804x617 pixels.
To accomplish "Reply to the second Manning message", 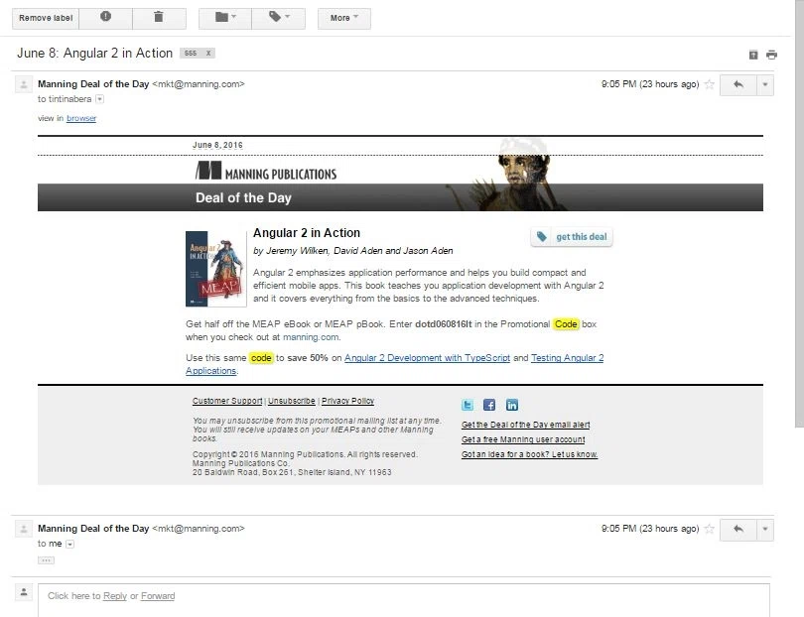I will coord(738,529).
